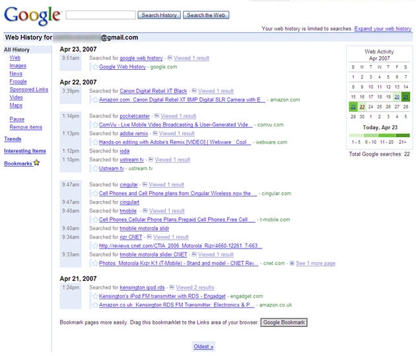Filter history by Web

[15, 57]
